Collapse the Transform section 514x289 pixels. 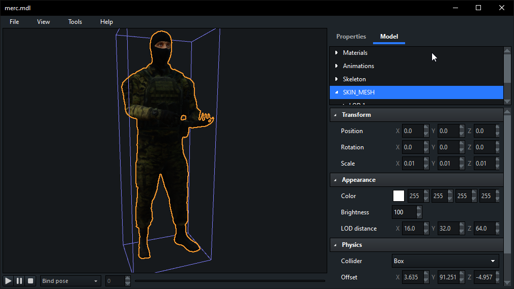[335, 115]
